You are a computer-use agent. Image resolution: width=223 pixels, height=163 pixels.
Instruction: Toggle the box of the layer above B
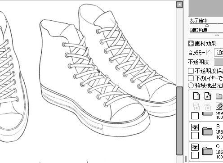click(195, 116)
